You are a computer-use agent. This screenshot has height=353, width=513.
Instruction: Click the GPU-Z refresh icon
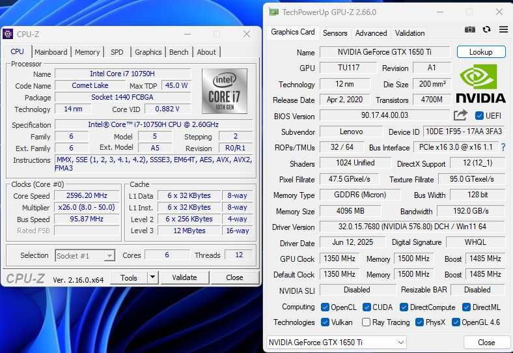tap(486, 29)
